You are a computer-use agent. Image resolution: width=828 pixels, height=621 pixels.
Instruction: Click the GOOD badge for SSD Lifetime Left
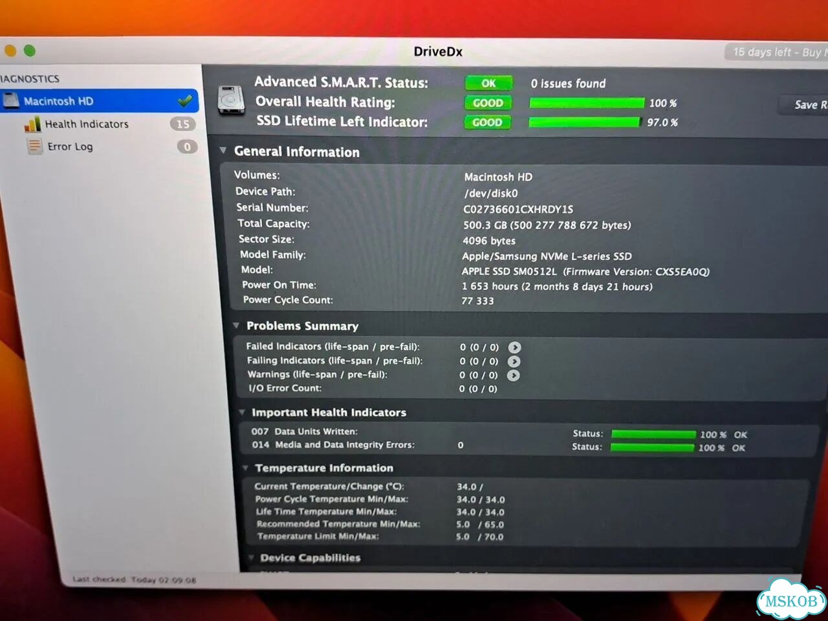click(487, 122)
